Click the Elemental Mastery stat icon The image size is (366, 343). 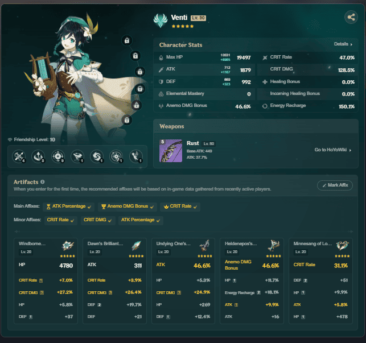(161, 94)
